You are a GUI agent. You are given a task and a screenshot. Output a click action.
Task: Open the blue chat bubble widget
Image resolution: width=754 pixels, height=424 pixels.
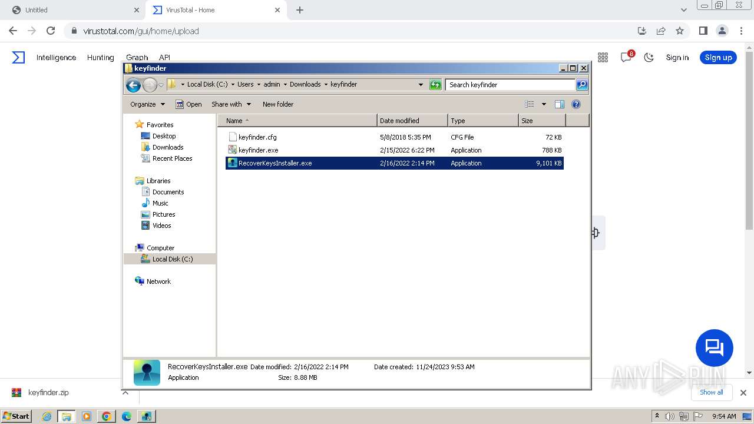pyautogui.click(x=714, y=348)
